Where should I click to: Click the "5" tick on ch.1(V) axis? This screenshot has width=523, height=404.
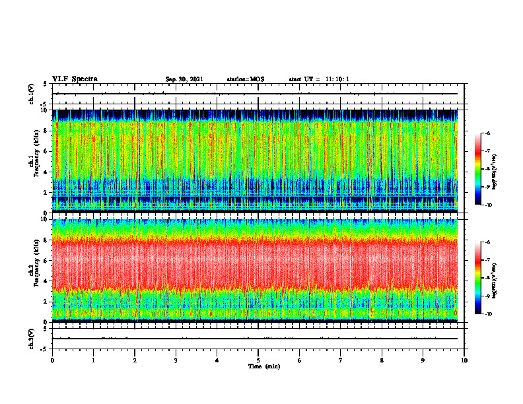pos(46,84)
